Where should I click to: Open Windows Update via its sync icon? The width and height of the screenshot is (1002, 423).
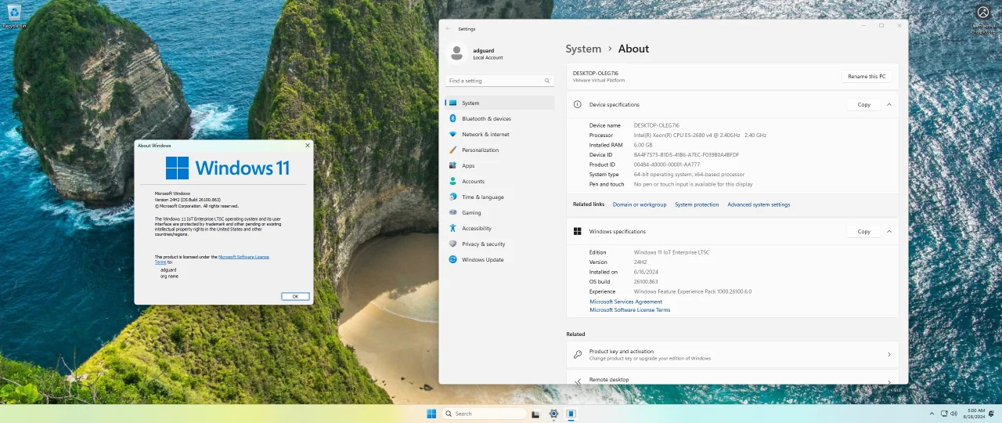pos(453,259)
